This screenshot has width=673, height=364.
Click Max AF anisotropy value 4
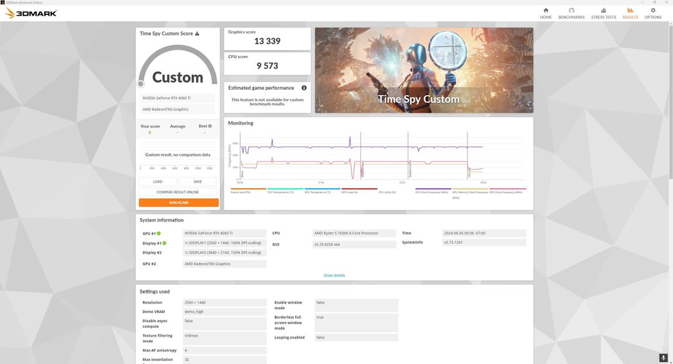[x=224, y=350]
